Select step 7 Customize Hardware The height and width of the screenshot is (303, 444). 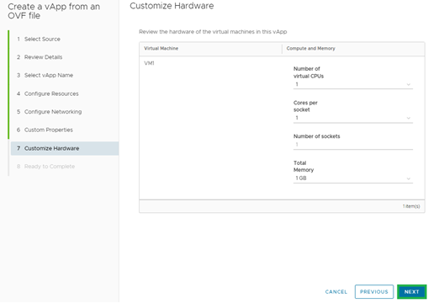click(65, 148)
